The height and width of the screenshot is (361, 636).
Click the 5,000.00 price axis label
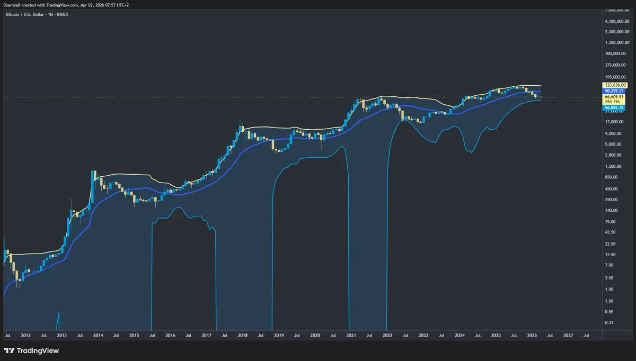pos(613,144)
